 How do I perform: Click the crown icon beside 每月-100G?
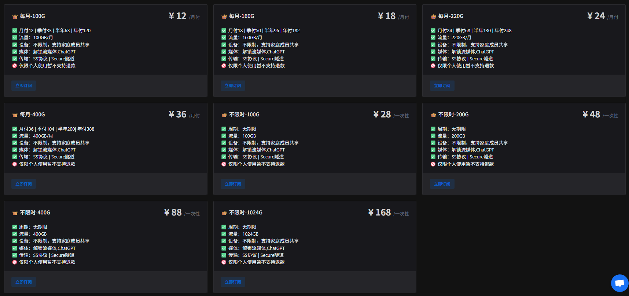point(15,16)
